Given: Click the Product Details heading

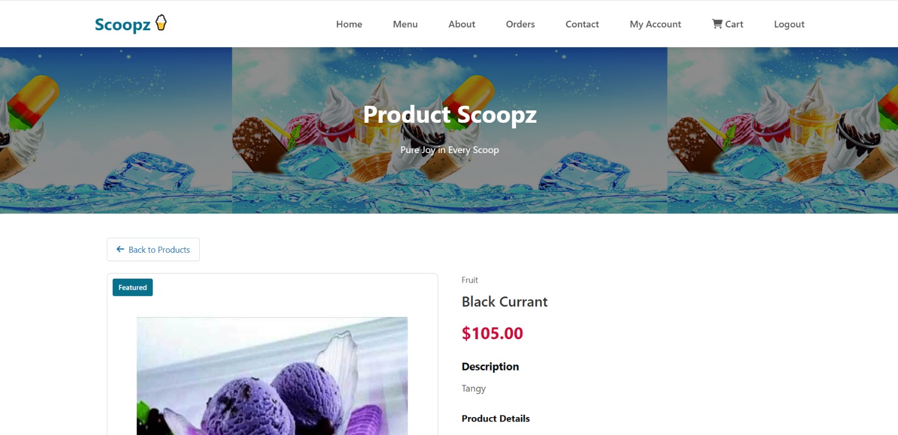Looking at the screenshot, I should [496, 418].
